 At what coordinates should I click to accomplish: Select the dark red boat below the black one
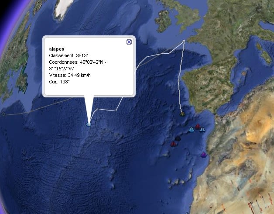(x=173, y=144)
